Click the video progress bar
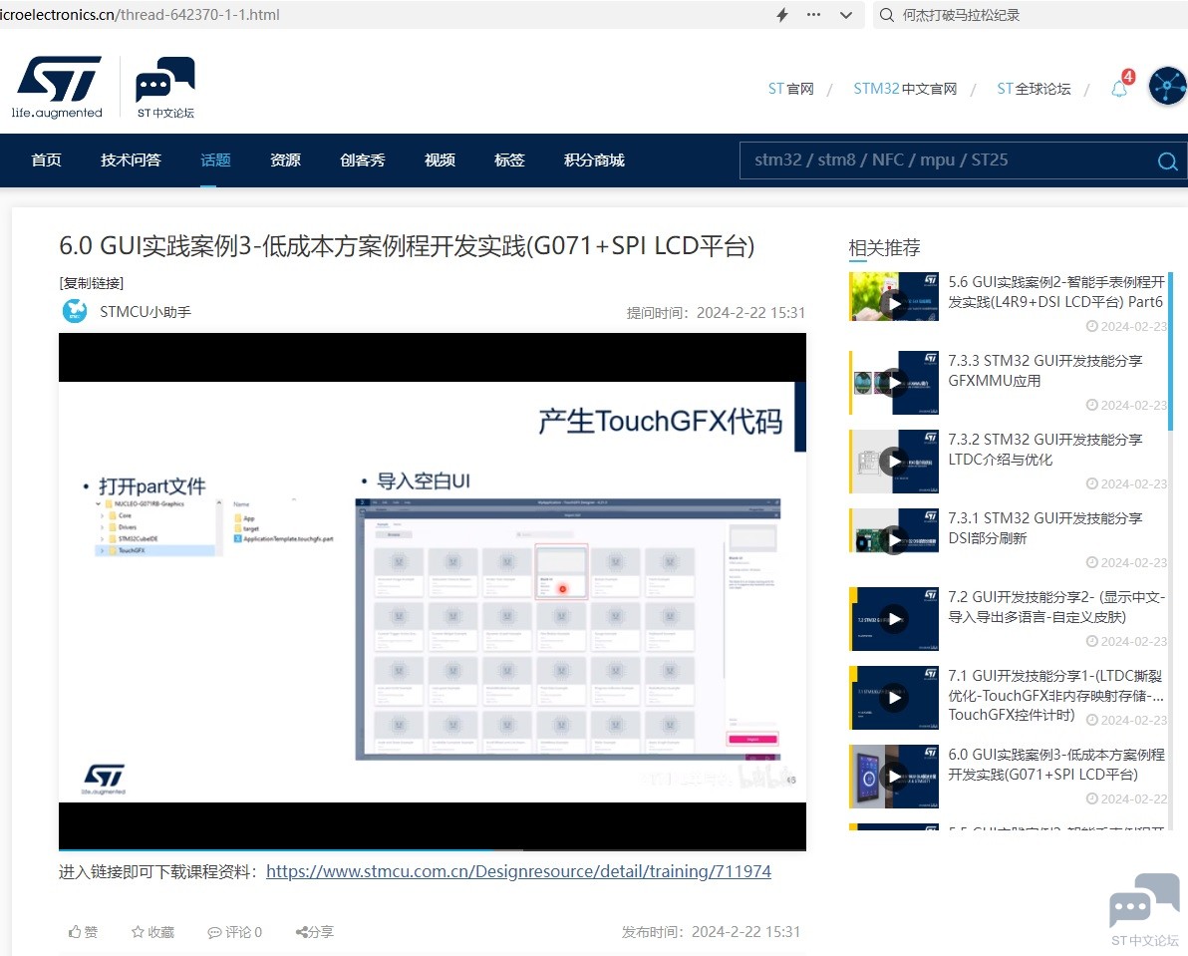This screenshot has width=1188, height=956. (433, 850)
